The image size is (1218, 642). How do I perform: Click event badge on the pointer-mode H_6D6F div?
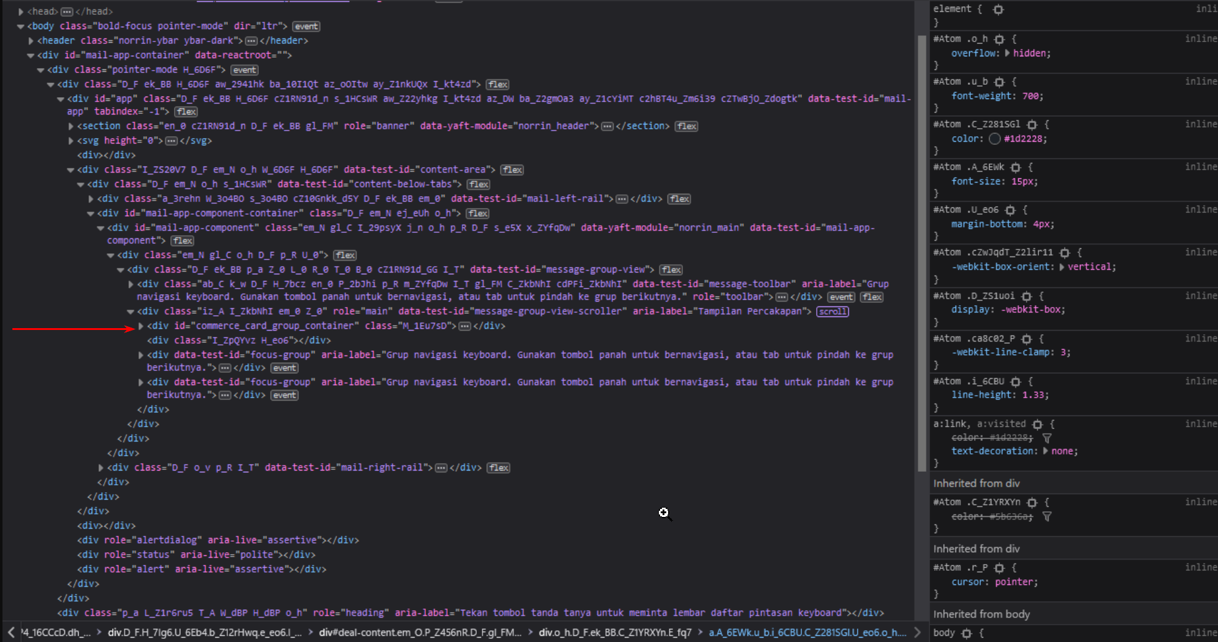pyautogui.click(x=245, y=70)
